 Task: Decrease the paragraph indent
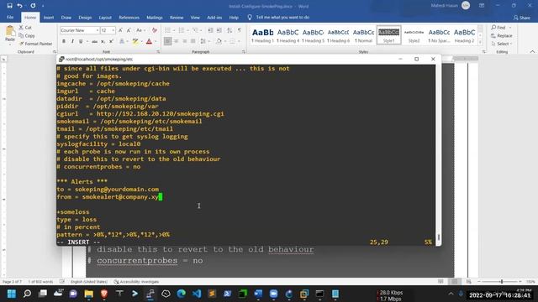coord(211,30)
